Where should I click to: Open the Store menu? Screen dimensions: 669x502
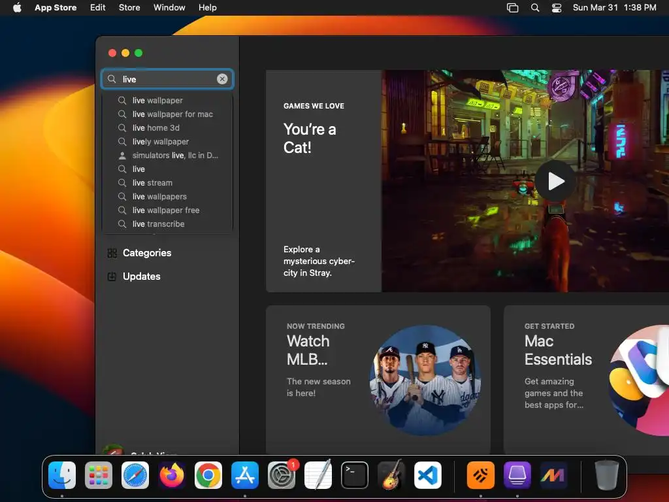coord(129,8)
